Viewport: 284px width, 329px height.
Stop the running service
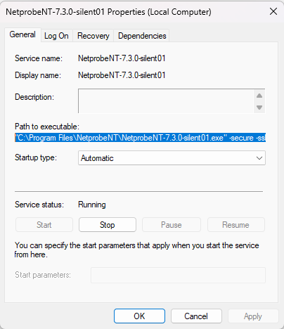tap(108, 225)
